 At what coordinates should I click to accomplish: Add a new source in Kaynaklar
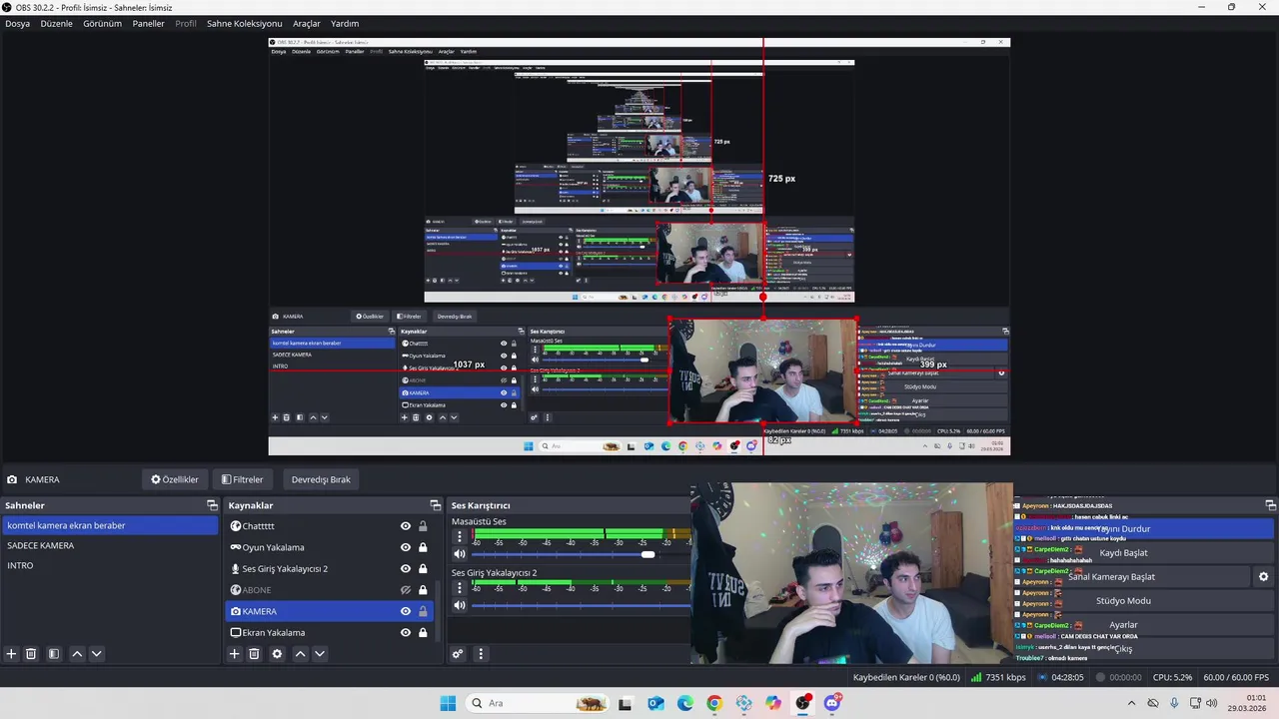click(x=234, y=654)
